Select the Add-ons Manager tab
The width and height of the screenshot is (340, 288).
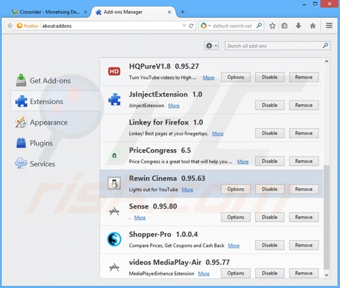click(133, 12)
